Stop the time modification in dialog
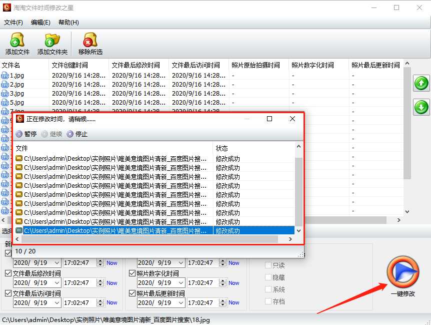This screenshot has height=325, width=431. click(x=77, y=134)
